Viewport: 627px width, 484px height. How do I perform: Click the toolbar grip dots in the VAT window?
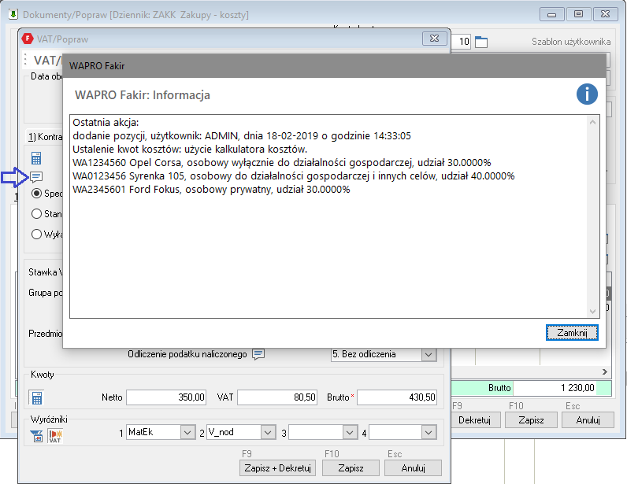(25, 60)
